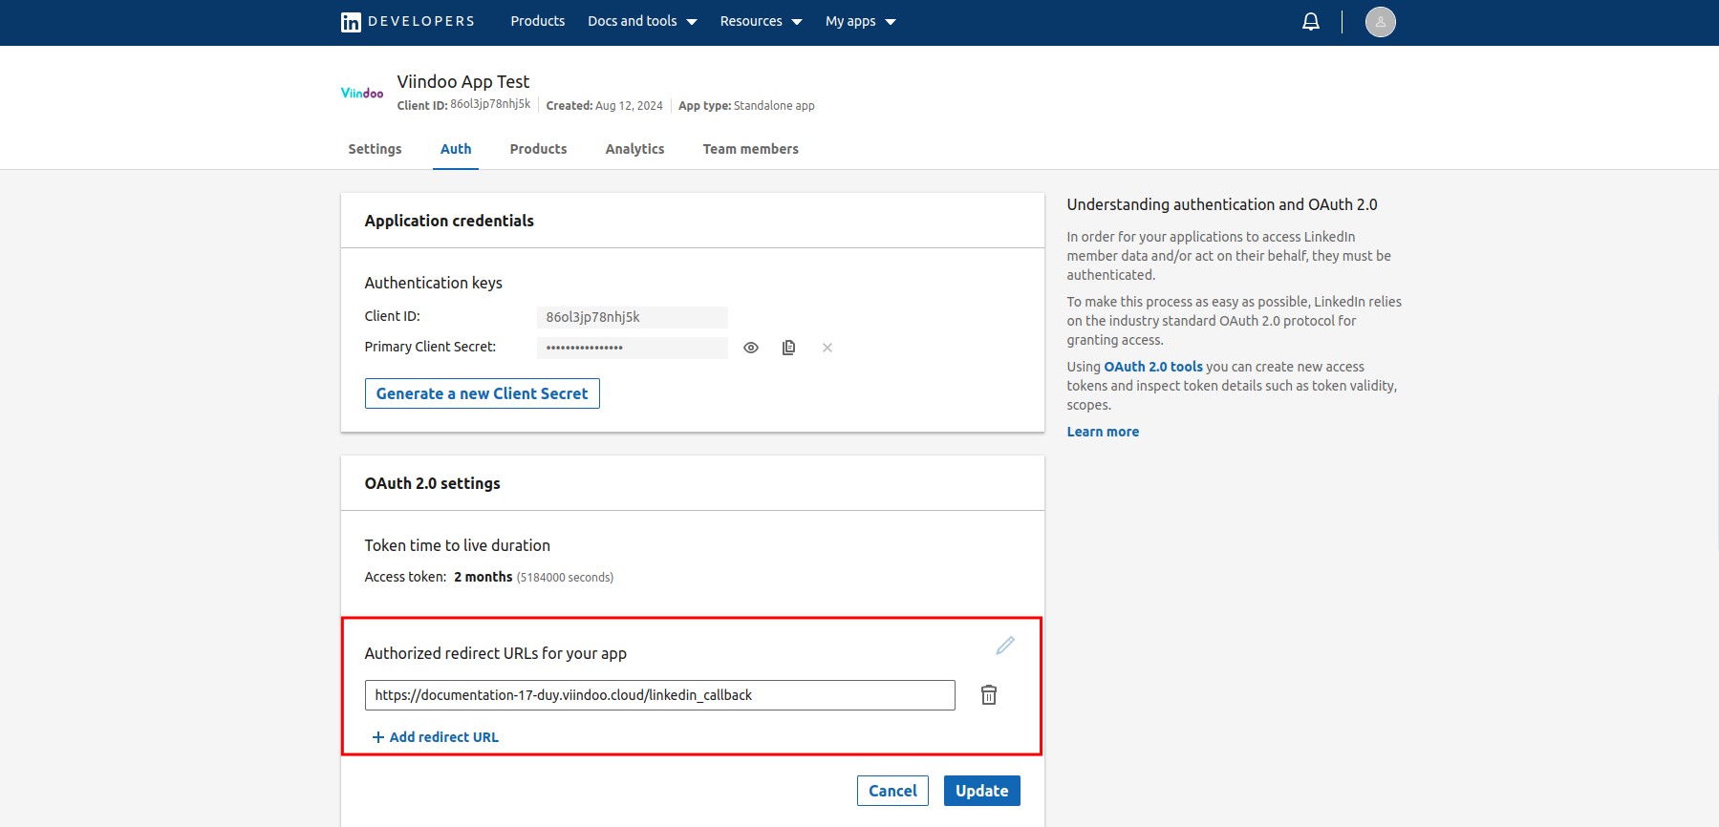This screenshot has height=827, width=1719.
Task: Expand the Resources dropdown menu
Action: (761, 22)
